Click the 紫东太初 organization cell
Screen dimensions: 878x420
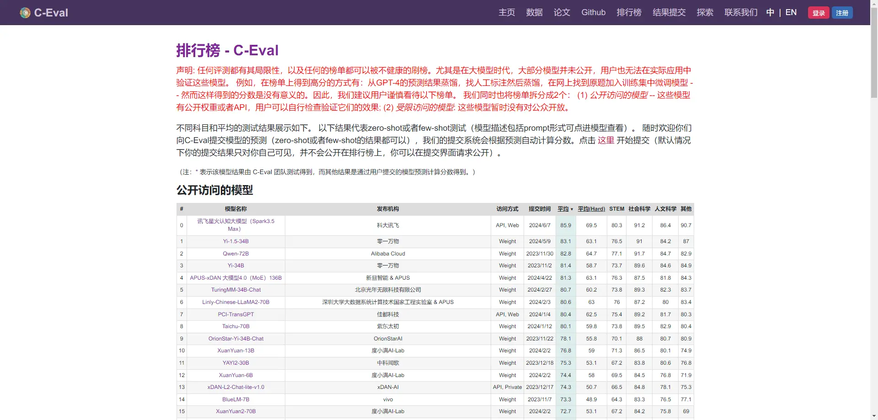tap(388, 326)
